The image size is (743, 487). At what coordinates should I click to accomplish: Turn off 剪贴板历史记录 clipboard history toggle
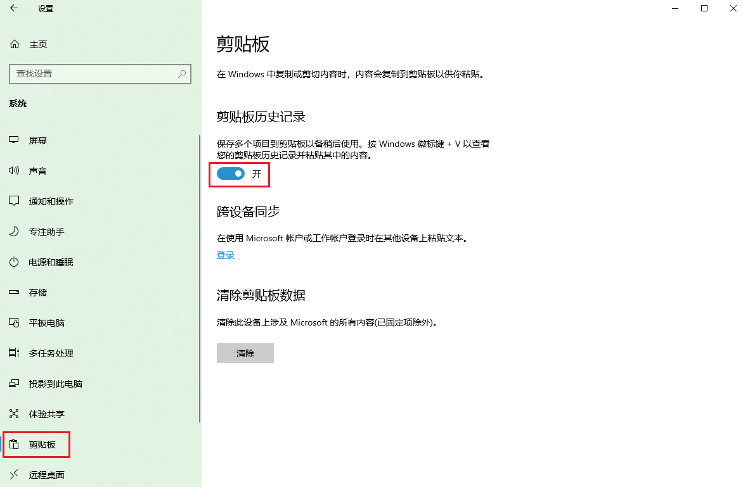(x=230, y=174)
